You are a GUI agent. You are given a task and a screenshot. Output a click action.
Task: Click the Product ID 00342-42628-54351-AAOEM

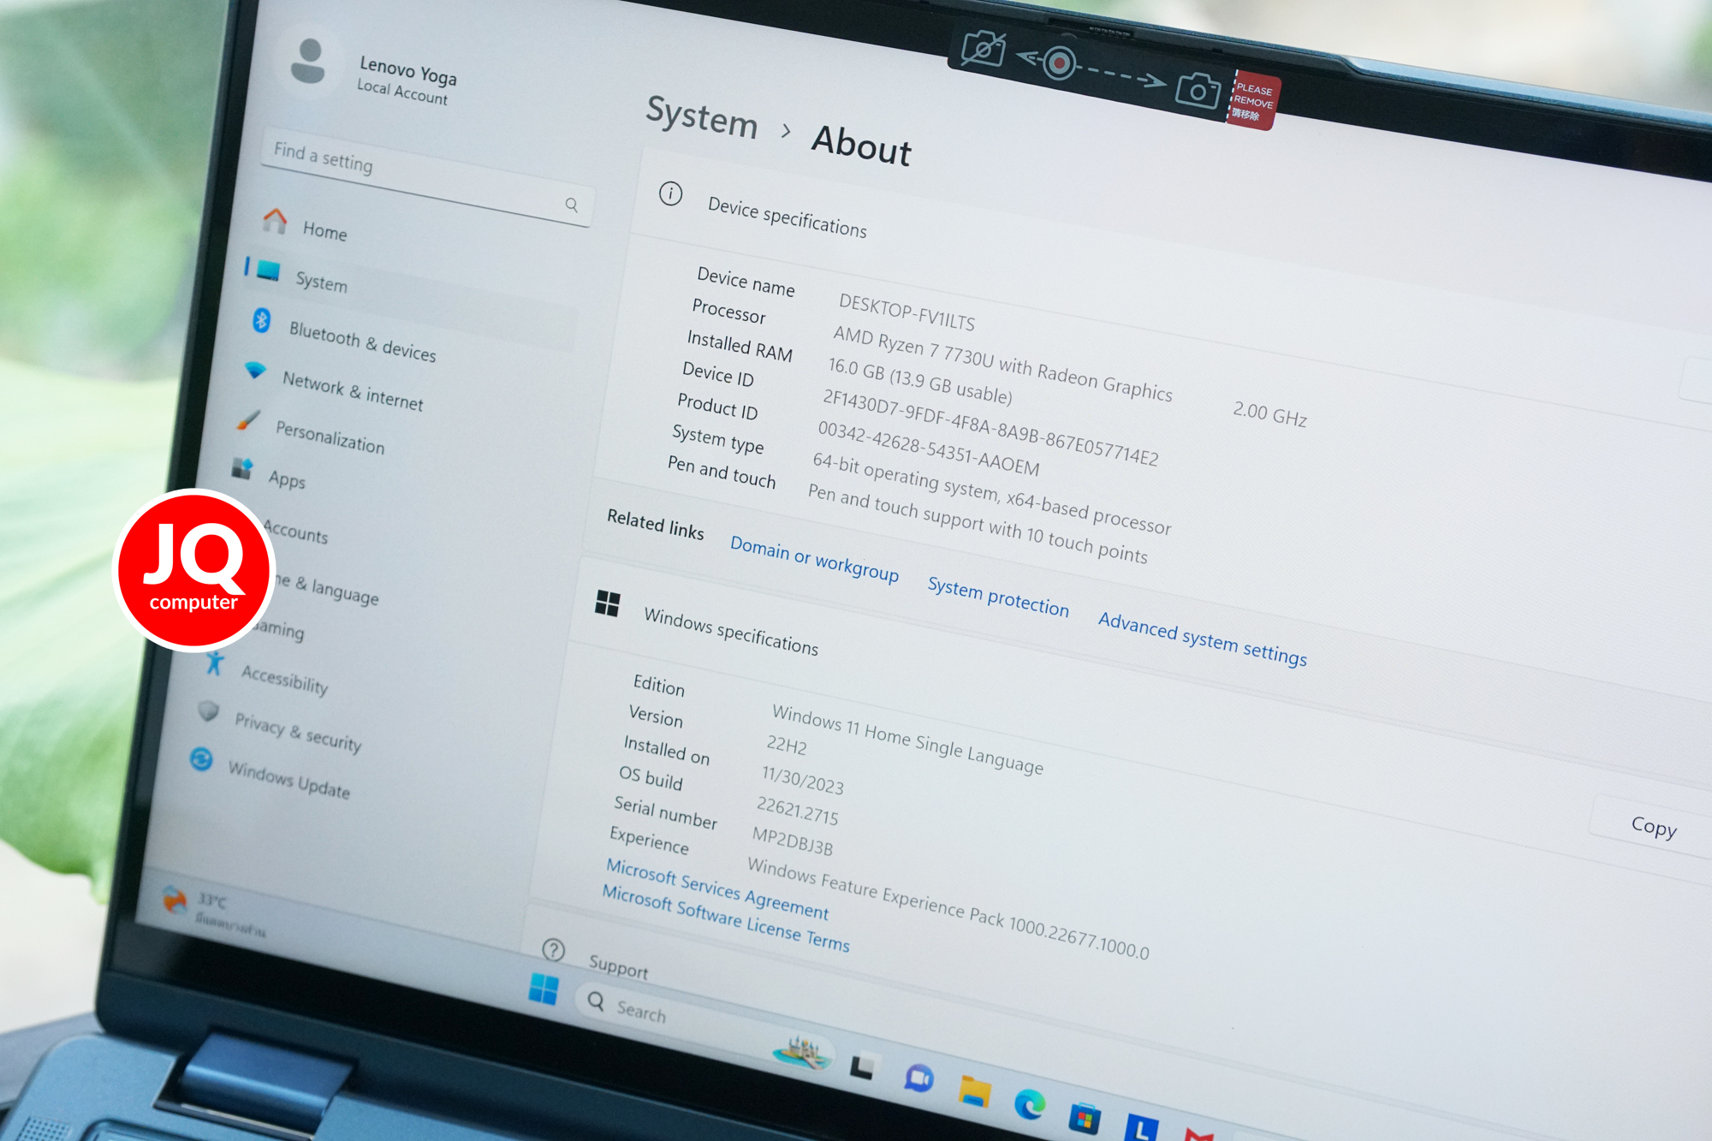click(928, 448)
